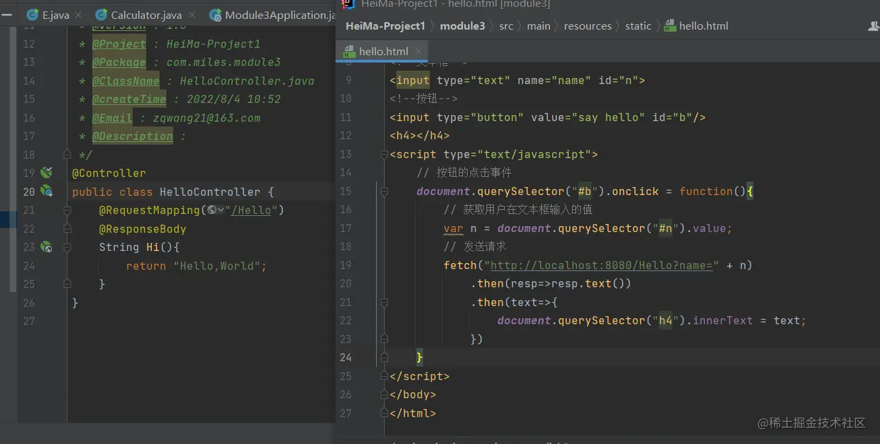Click the @createTime tag in the Javadoc
This screenshot has width=880, height=444.
pos(129,99)
